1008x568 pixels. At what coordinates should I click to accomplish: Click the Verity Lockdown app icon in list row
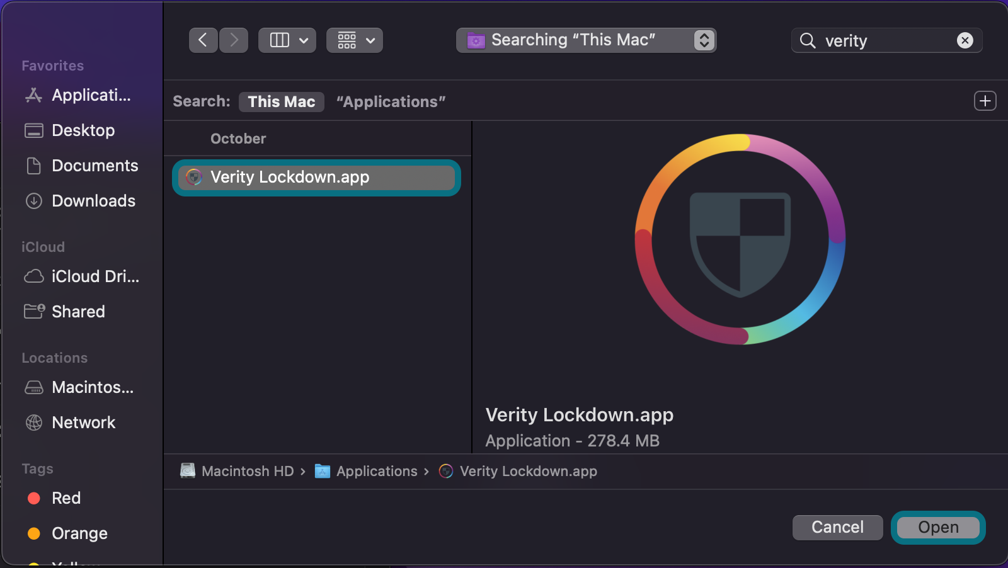[x=194, y=177]
